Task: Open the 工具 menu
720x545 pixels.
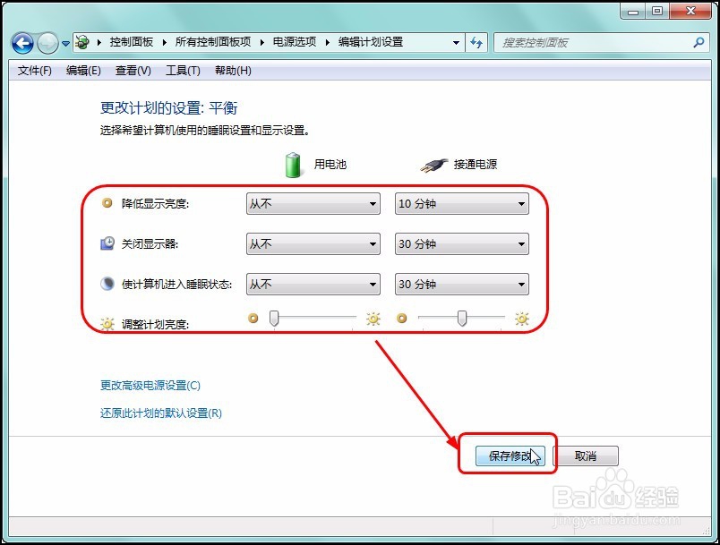Action: [x=183, y=70]
